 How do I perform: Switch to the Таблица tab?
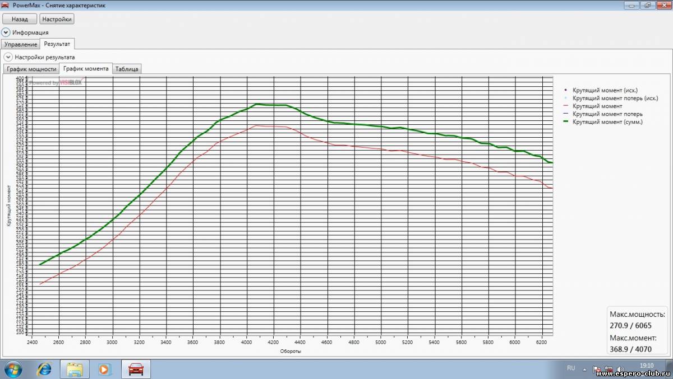[x=127, y=69]
